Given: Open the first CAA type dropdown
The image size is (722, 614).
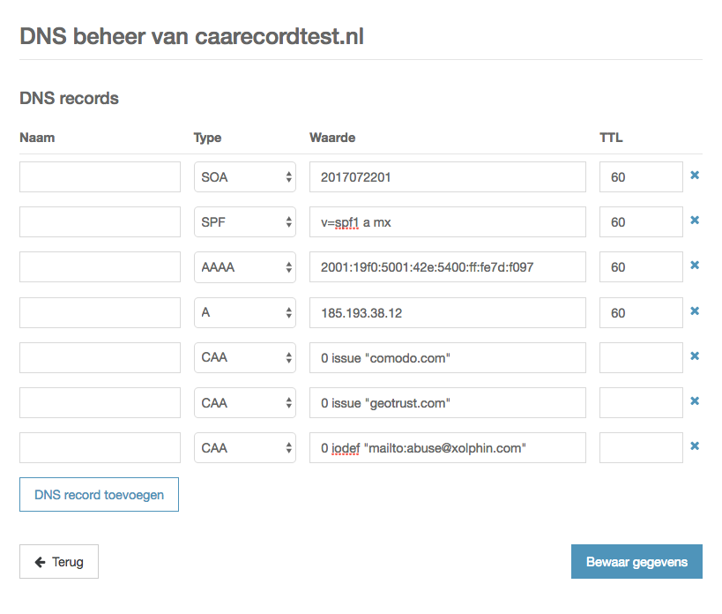Looking at the screenshot, I should pos(244,356).
